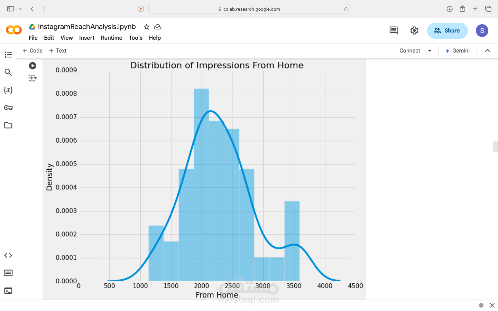Toggle cell output options icon
The height and width of the screenshot is (311, 498).
[33, 78]
